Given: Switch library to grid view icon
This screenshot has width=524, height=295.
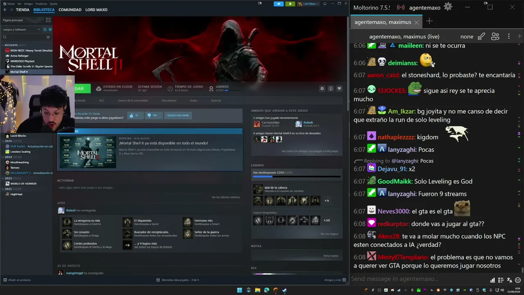Looking at the screenshot, I should (x=48, y=20).
